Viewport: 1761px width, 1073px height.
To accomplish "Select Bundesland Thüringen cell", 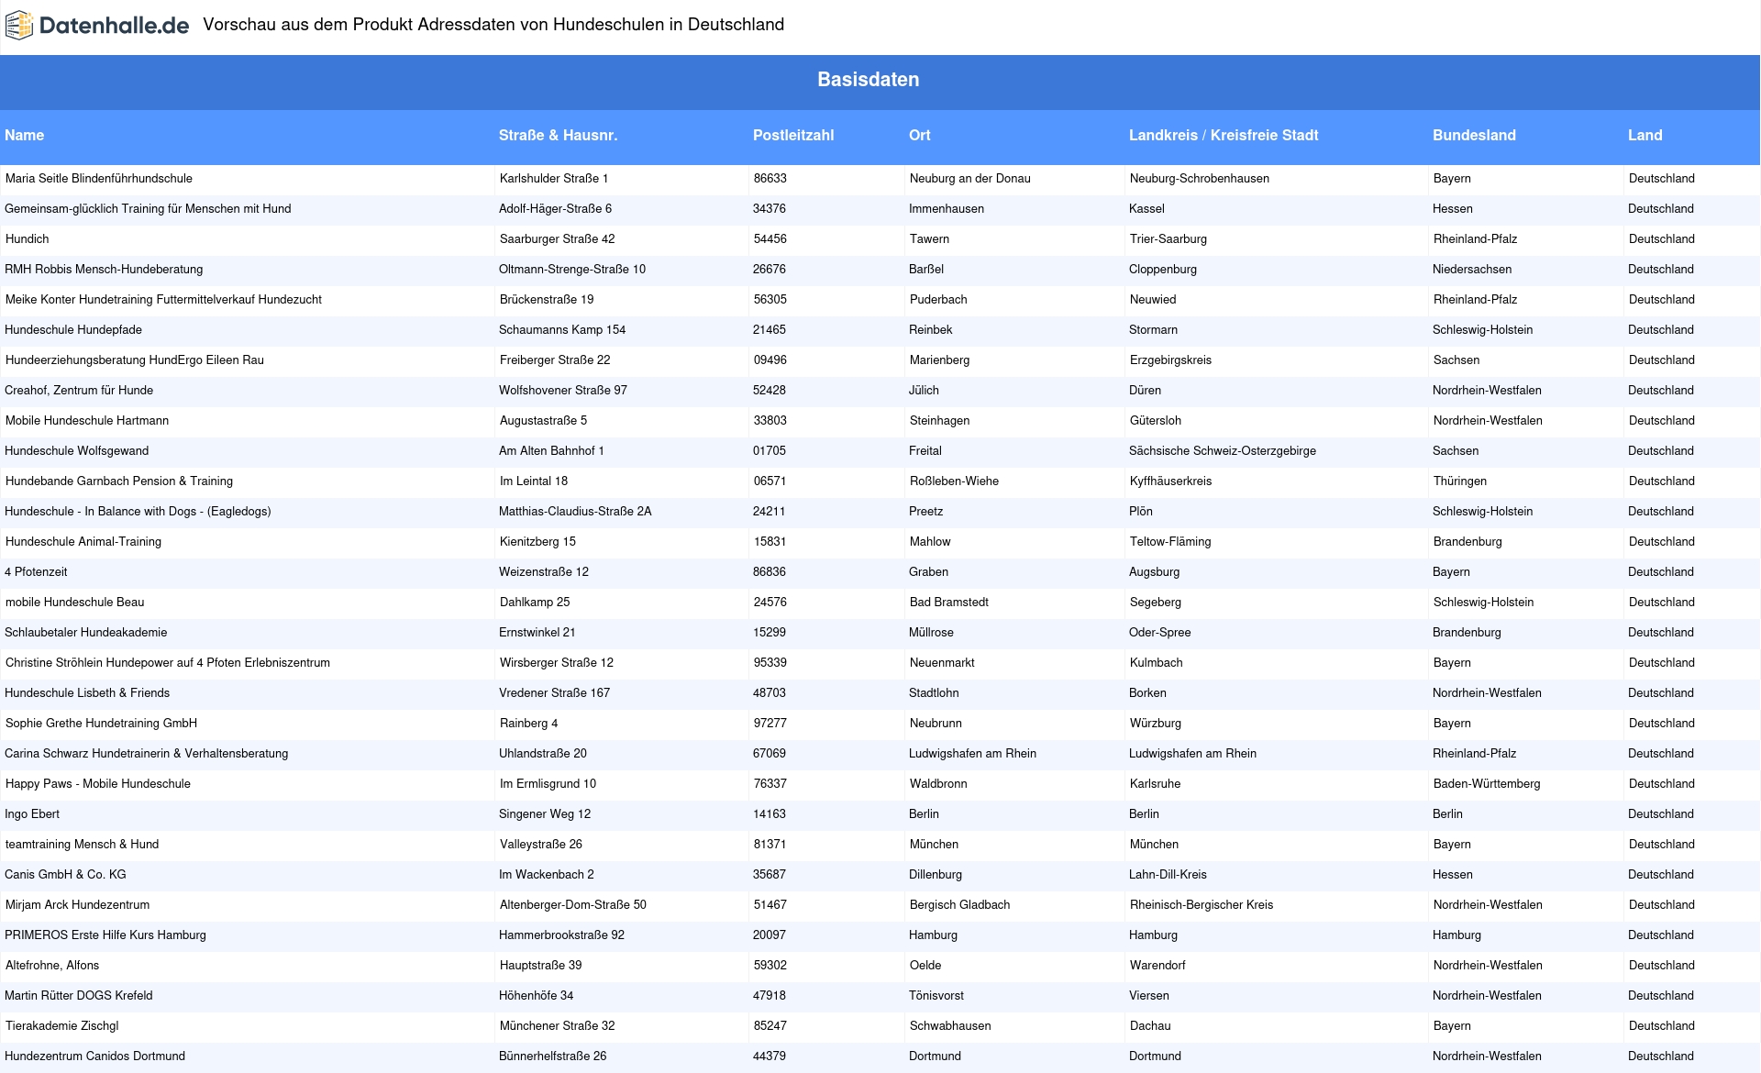I will point(1460,481).
